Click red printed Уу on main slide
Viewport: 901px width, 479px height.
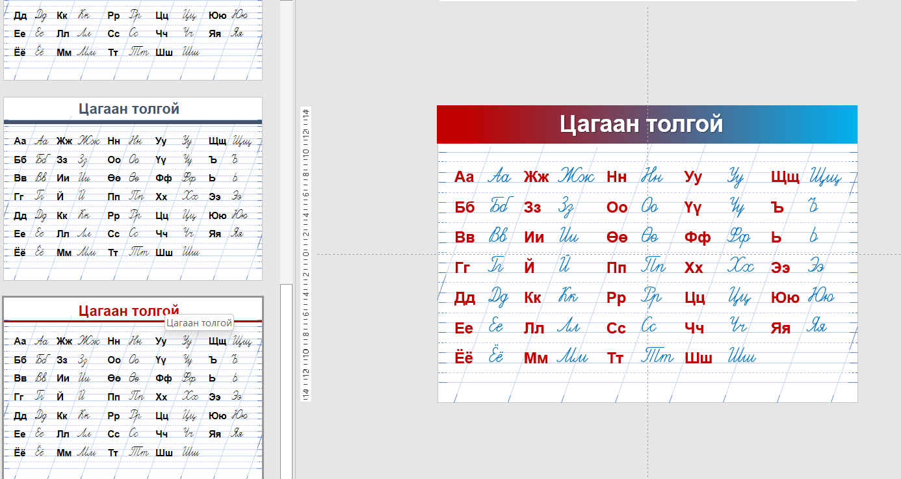[693, 177]
